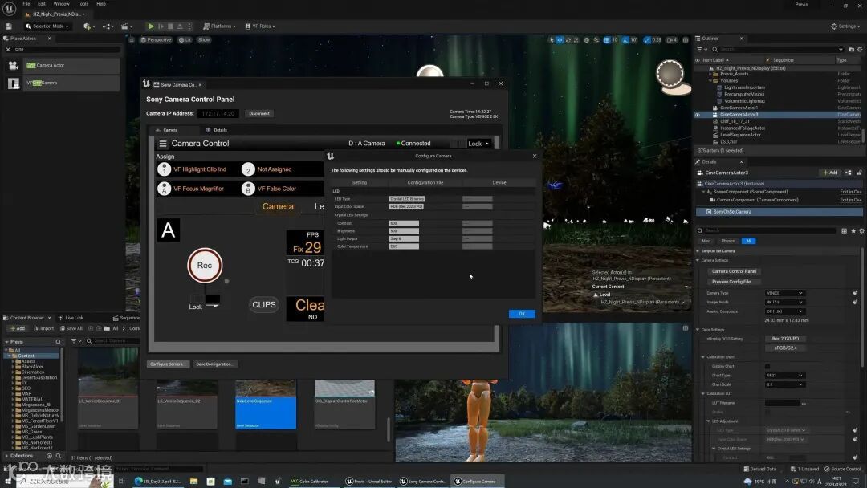Select the All filter in Details panel

coord(748,241)
